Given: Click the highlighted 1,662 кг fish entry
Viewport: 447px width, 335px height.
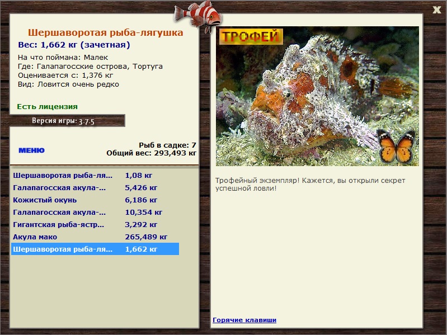Looking at the screenshot, I should [95, 249].
